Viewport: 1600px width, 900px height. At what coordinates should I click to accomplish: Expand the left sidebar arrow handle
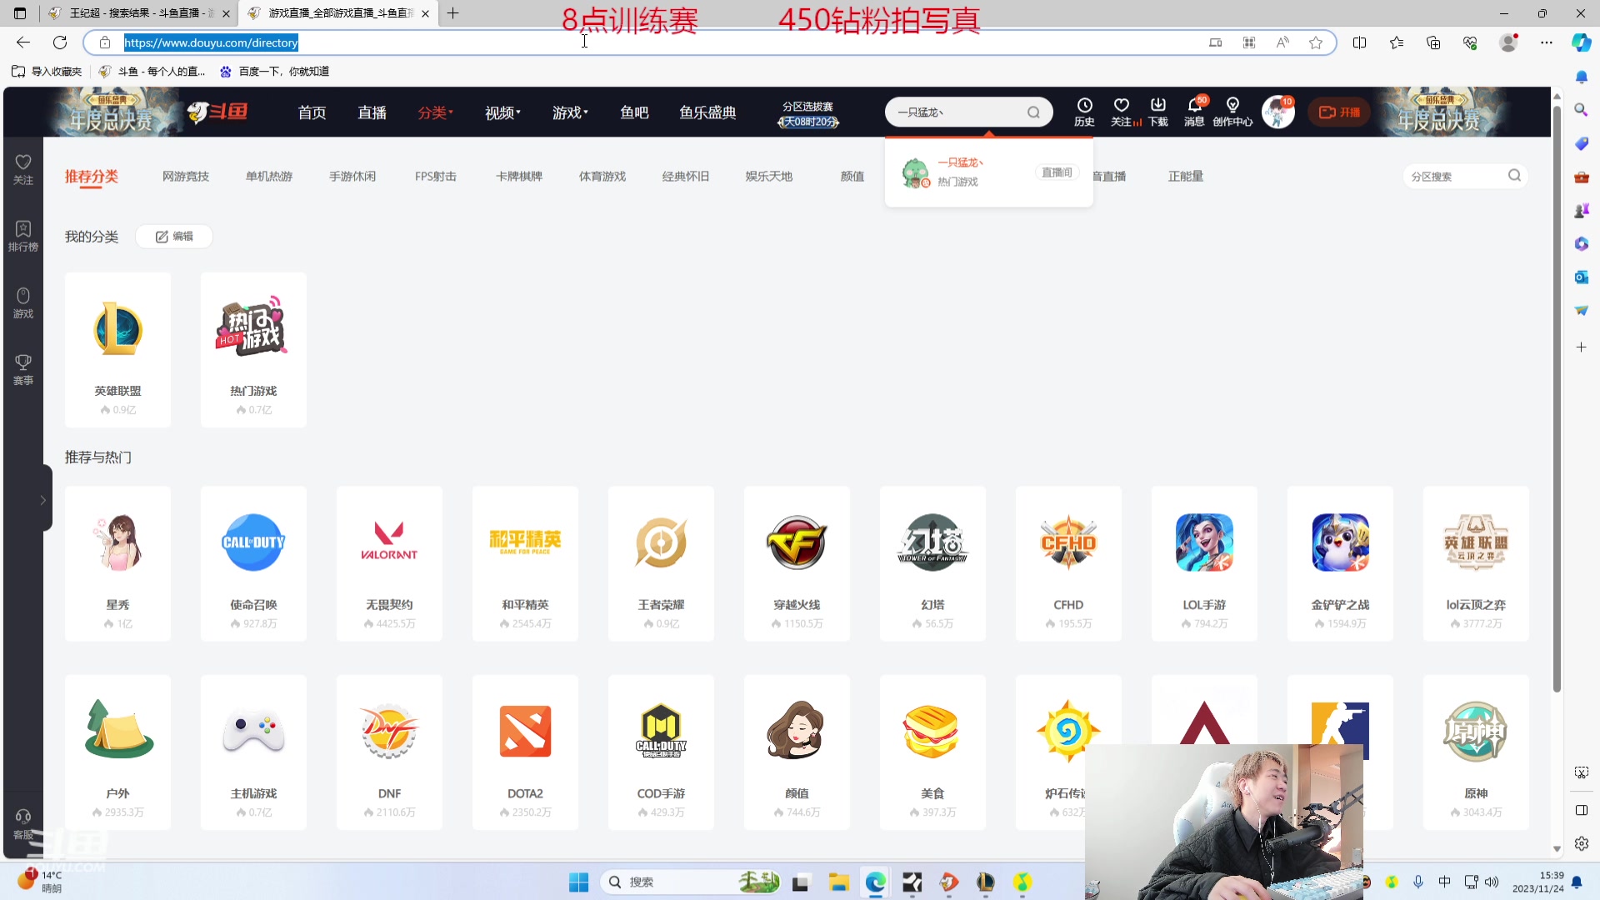tap(43, 500)
